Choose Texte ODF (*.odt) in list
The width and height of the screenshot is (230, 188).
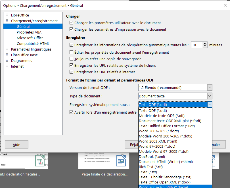[x=175, y=110]
